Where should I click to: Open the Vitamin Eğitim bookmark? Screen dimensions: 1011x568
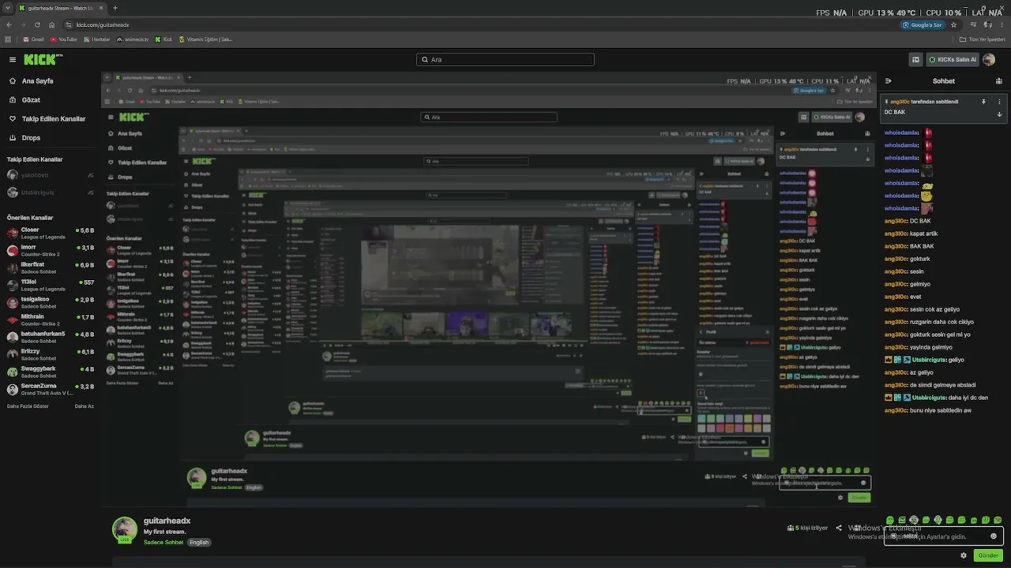[x=205, y=39]
